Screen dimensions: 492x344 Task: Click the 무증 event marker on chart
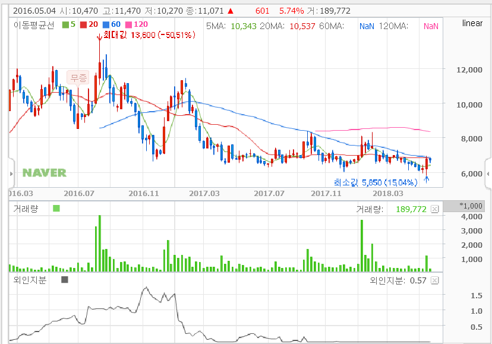[x=79, y=77]
